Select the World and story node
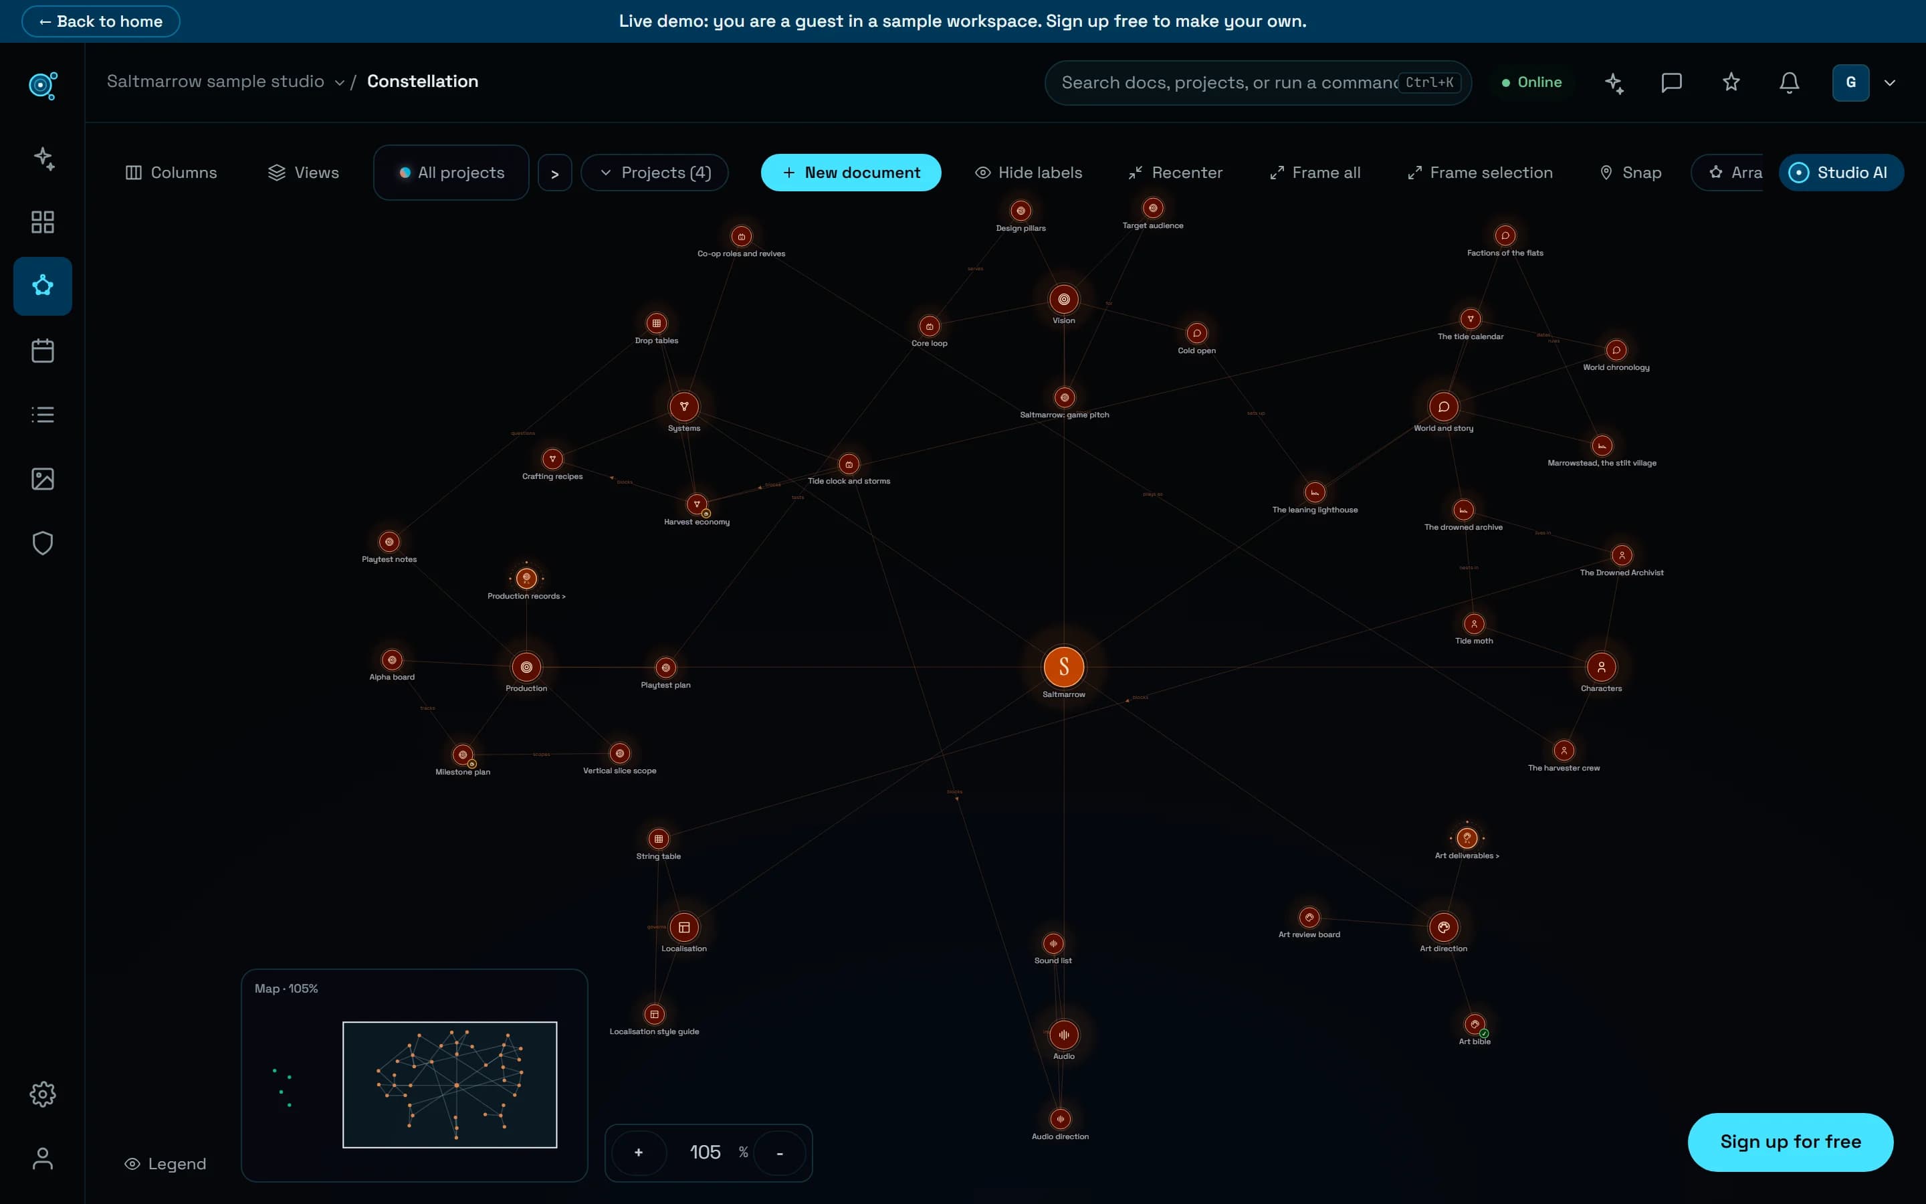 (x=1444, y=407)
